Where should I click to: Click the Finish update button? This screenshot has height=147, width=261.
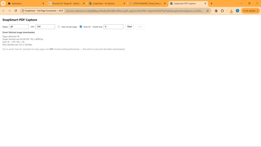coord(251,11)
